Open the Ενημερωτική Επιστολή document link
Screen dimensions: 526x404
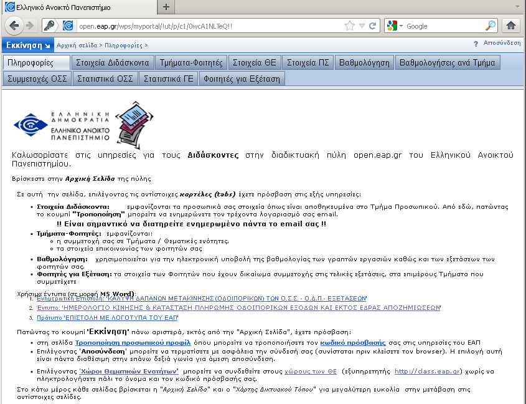(x=201, y=299)
